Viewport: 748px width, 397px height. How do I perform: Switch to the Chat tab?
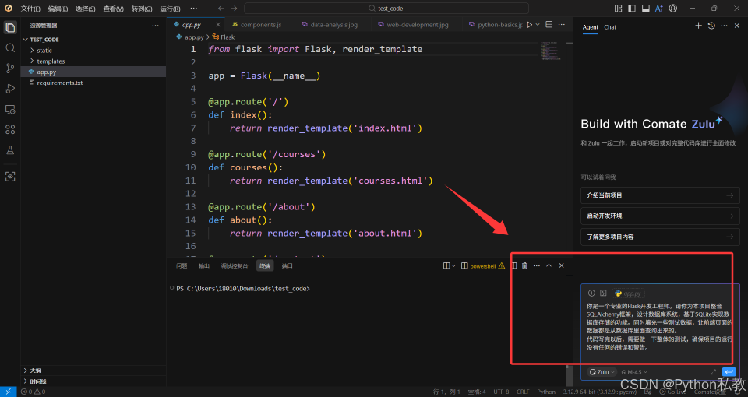(610, 27)
